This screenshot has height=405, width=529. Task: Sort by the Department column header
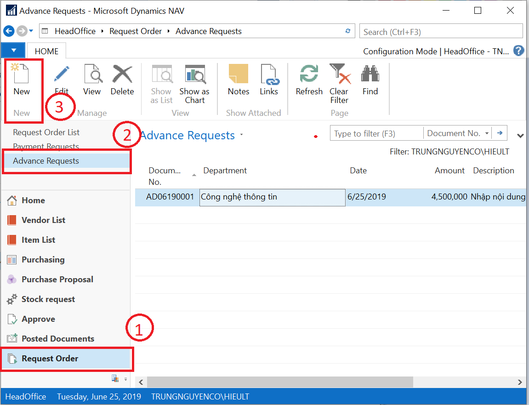(x=225, y=171)
